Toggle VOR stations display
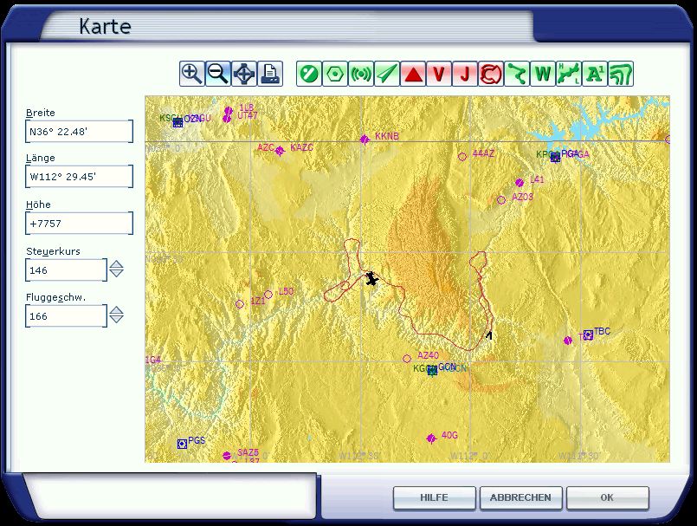Screen dimensions: 697x526 coord(335,74)
